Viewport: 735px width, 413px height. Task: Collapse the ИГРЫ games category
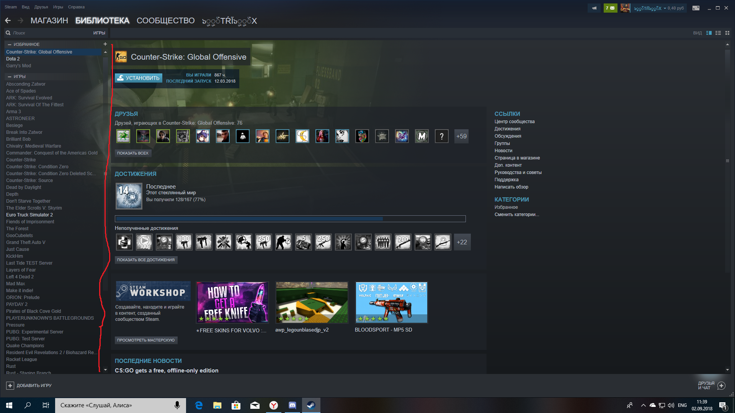10,76
